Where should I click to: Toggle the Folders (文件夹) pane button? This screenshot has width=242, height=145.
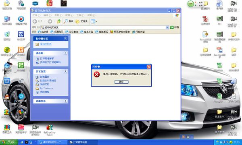(81, 21)
